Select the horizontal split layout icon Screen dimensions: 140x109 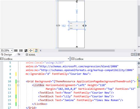click(136, 54)
